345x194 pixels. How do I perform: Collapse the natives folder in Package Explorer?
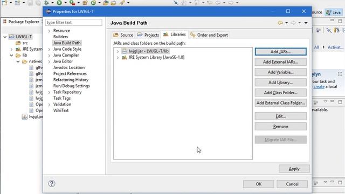tap(18, 61)
